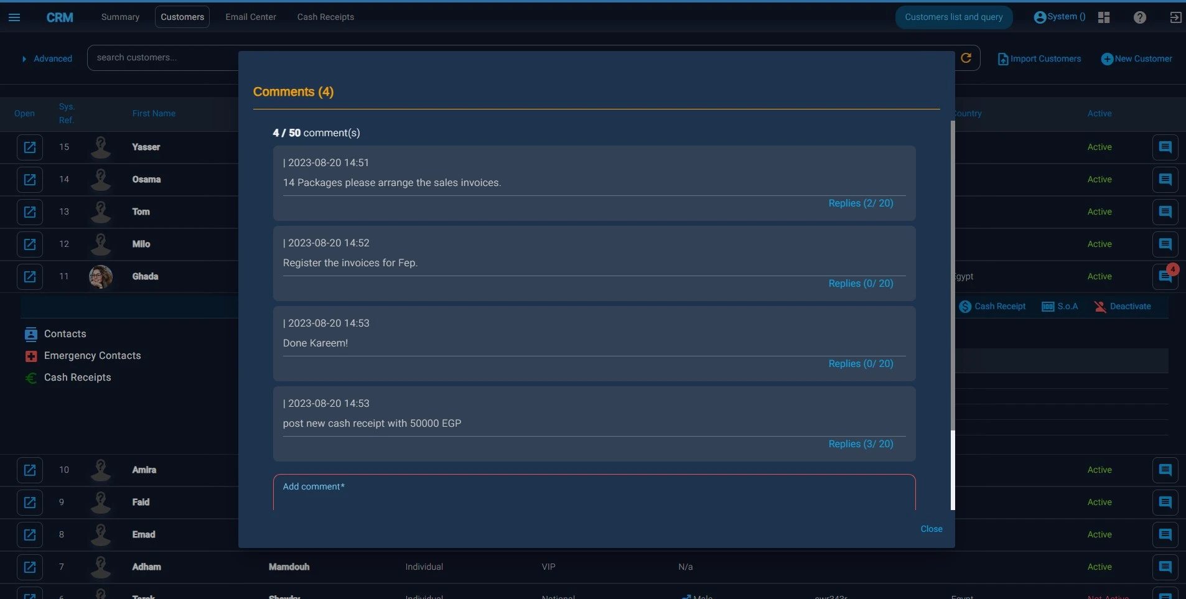Open customer Tom with the edit icon

(30, 212)
